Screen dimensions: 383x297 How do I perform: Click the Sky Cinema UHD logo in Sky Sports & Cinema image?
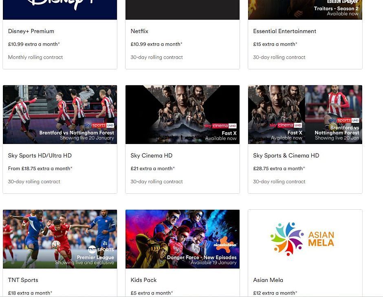[x=286, y=125]
